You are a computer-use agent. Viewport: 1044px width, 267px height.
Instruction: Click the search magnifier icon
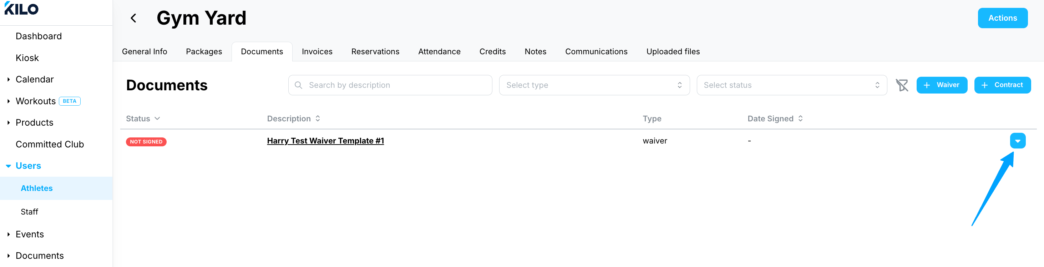point(298,85)
